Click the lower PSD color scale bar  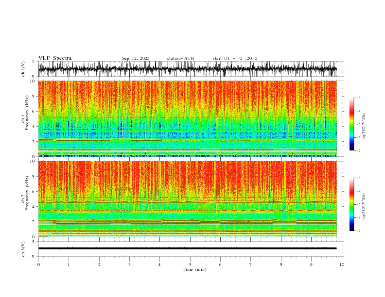[351, 204]
